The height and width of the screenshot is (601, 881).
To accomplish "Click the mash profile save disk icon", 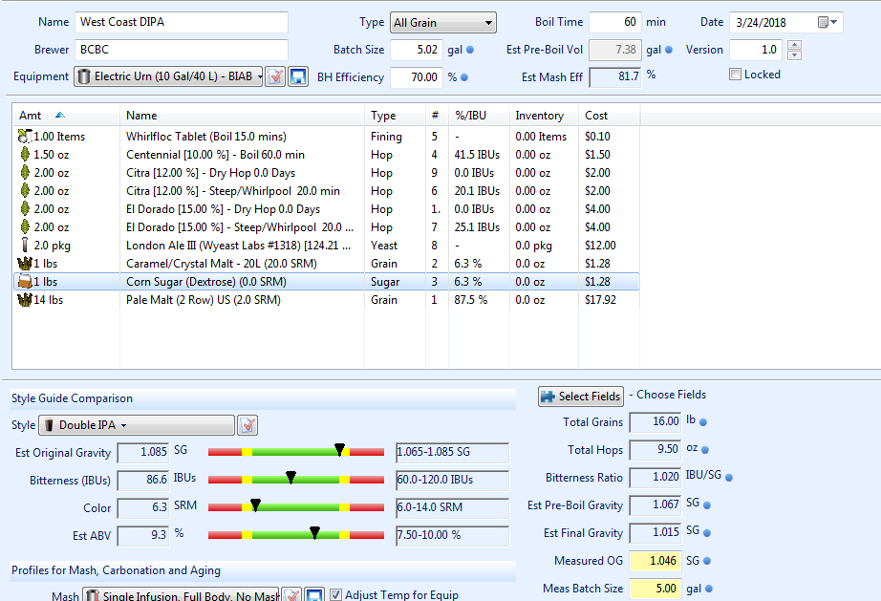I will (314, 595).
